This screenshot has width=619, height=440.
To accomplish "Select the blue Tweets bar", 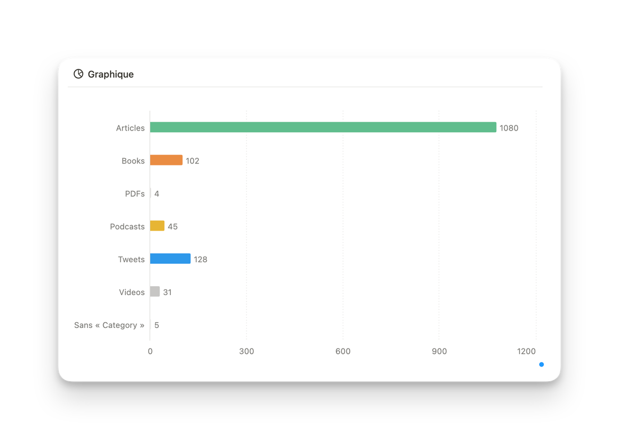I will [170, 259].
